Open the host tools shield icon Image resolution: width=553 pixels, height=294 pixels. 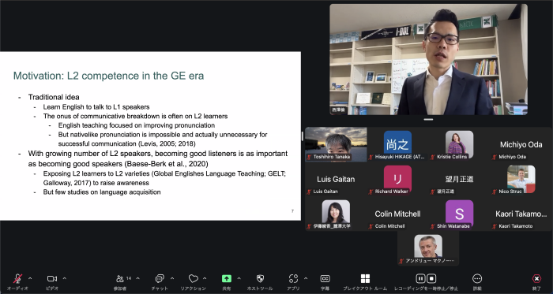click(x=260, y=278)
